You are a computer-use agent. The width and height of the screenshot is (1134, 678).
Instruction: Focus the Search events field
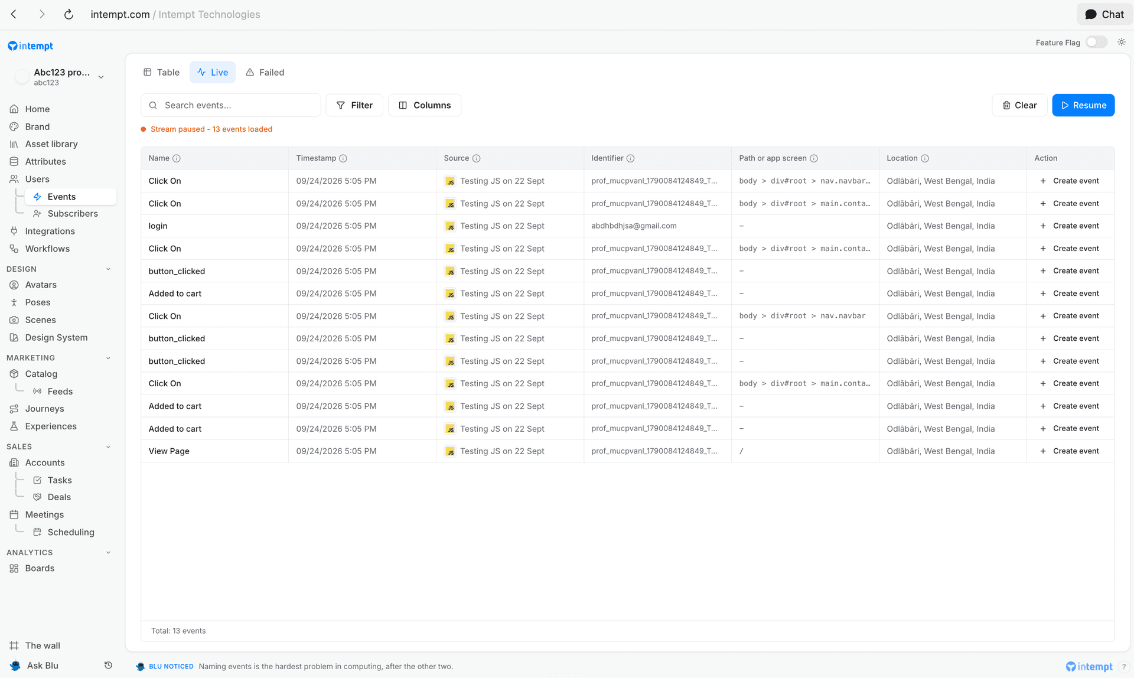pos(231,106)
